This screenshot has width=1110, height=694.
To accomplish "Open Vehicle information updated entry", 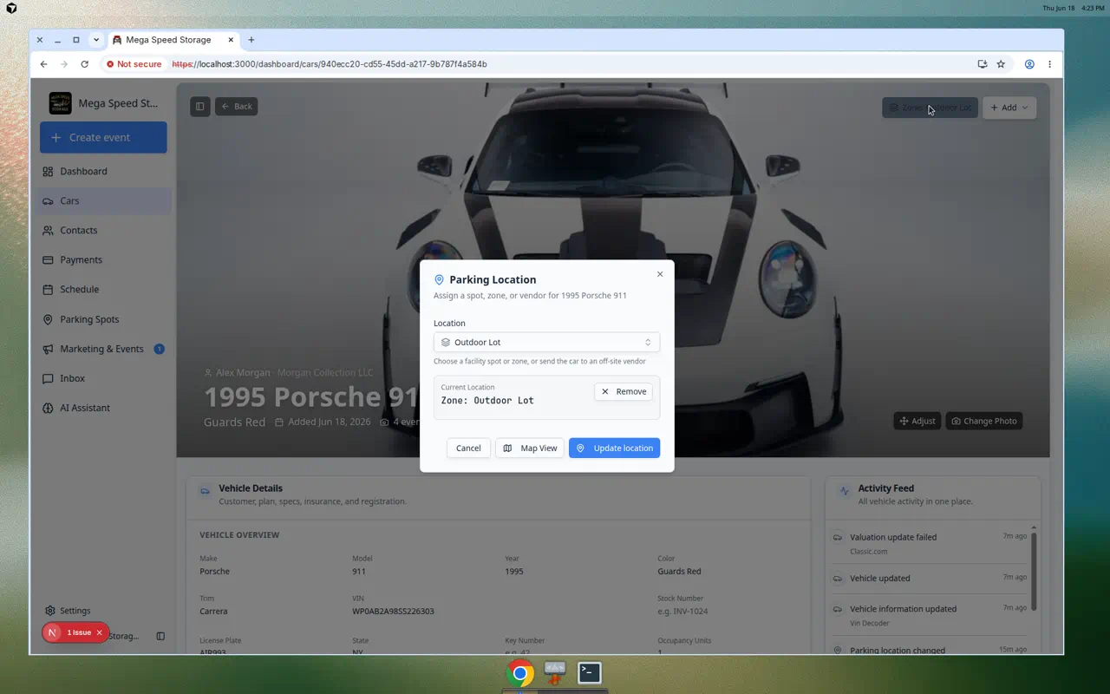I will tap(930, 615).
